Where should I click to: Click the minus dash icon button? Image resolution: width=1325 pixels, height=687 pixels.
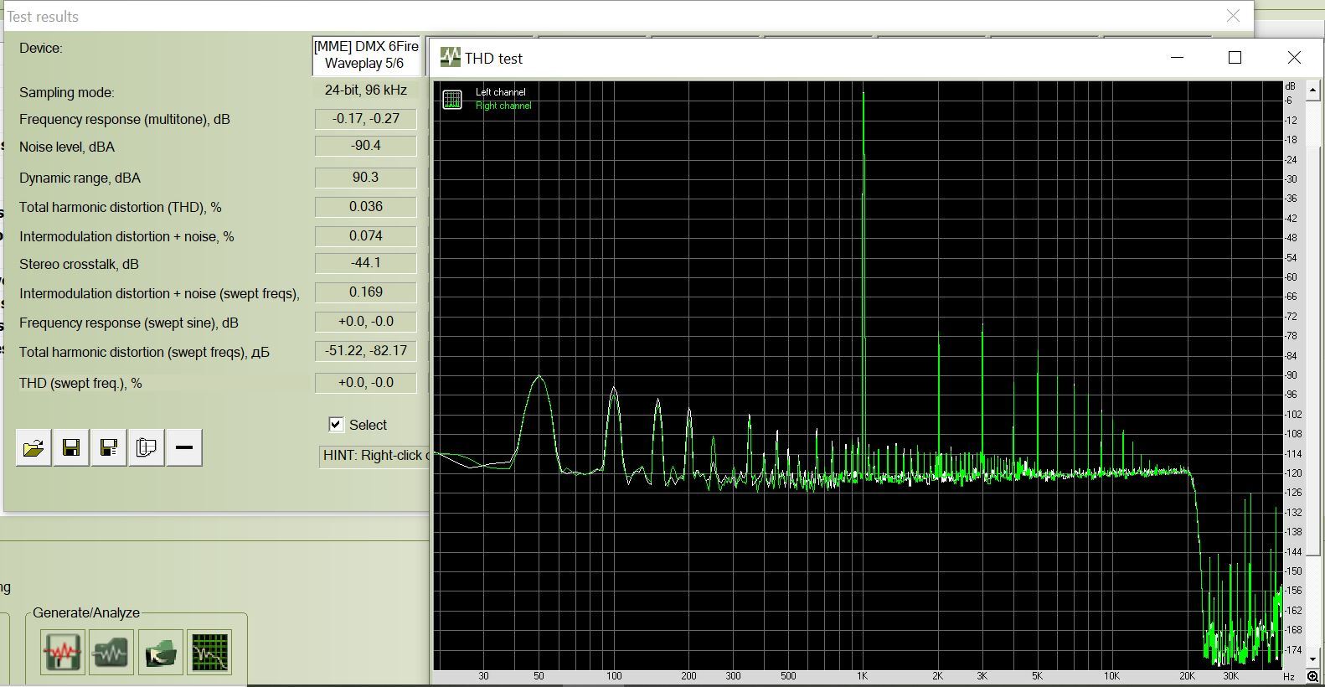(x=184, y=447)
